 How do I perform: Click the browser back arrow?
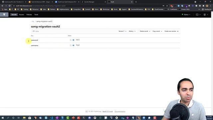2,6
